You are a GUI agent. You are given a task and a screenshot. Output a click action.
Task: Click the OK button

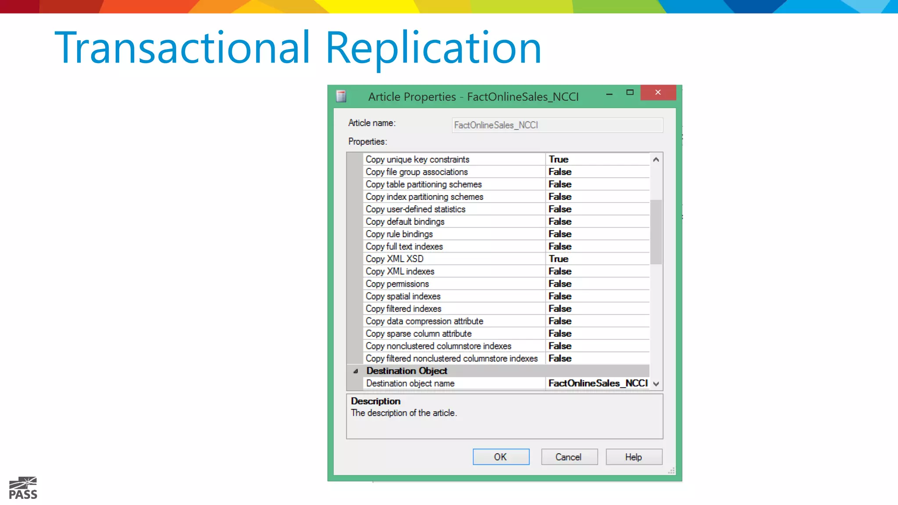[501, 457]
